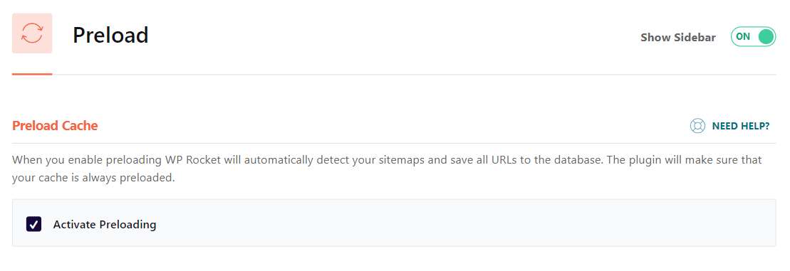The width and height of the screenshot is (790, 271).
Task: Click the ON text inside the switch
Action: point(743,37)
